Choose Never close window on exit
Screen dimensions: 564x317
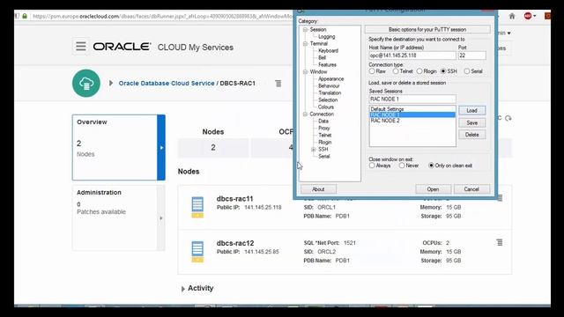402,166
